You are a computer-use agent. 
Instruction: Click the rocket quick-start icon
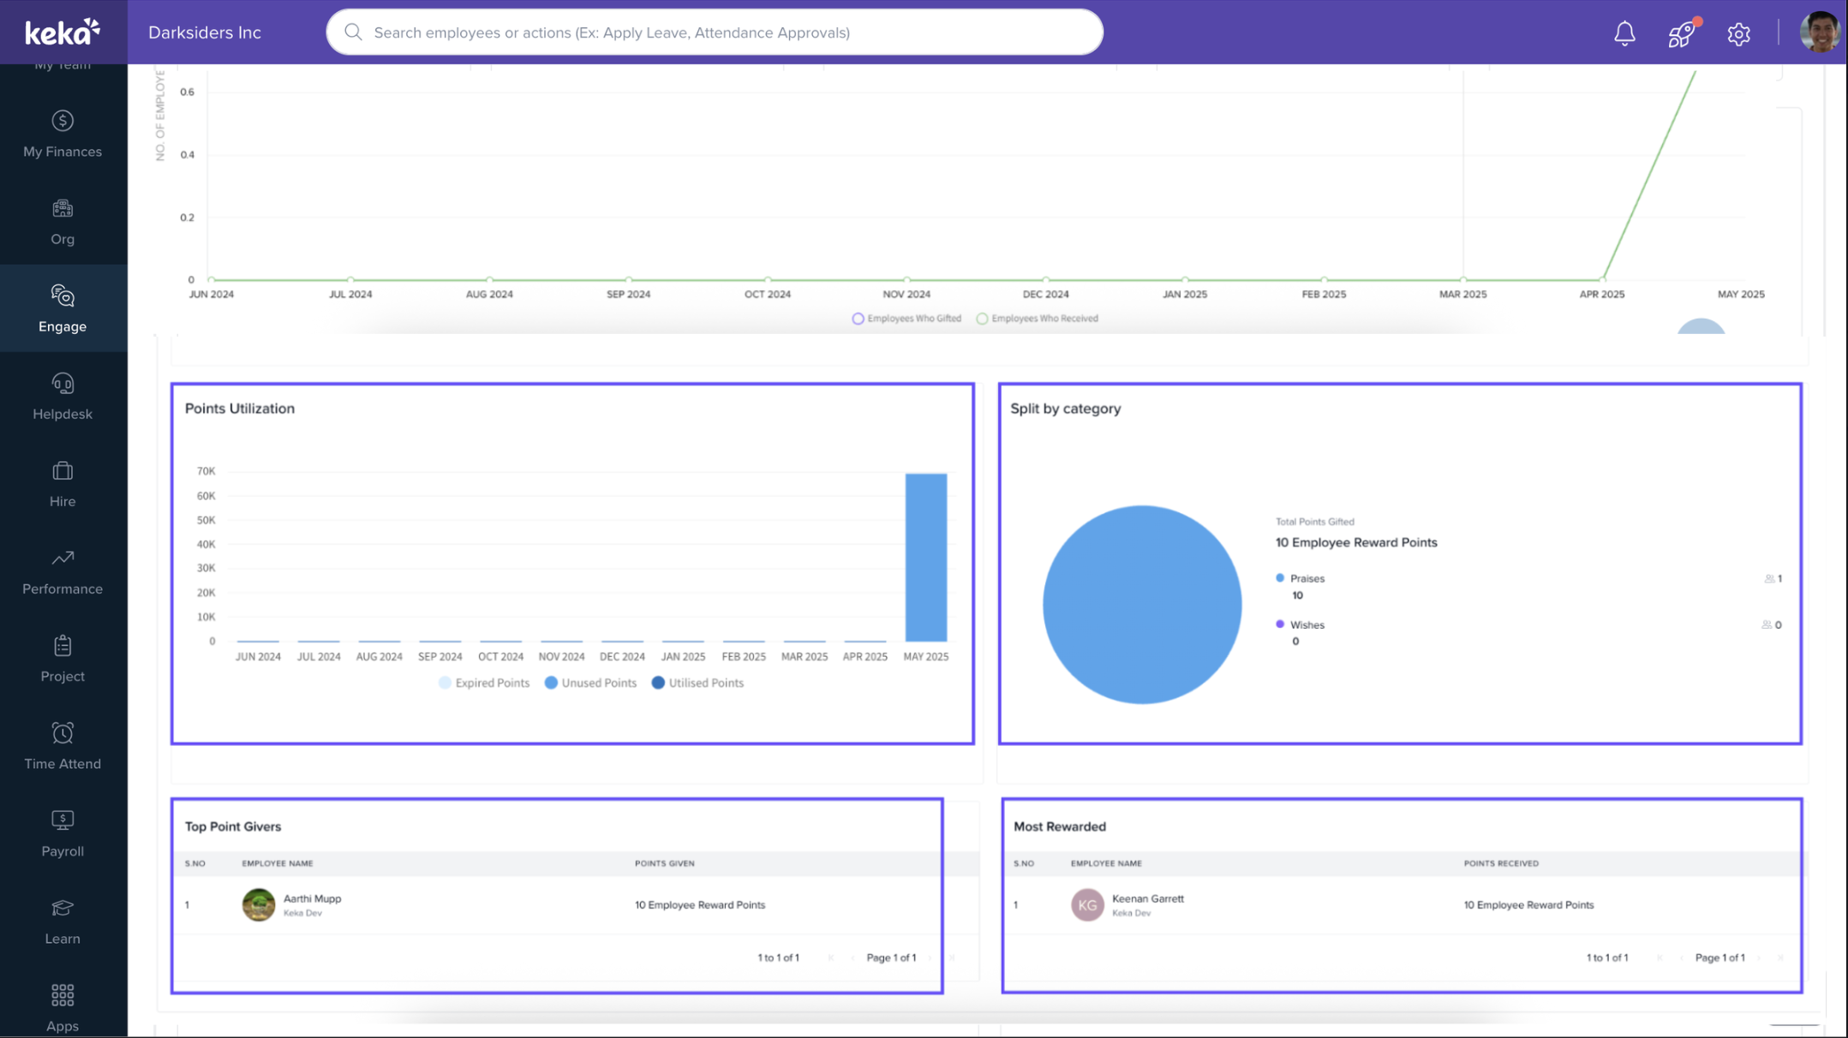tap(1681, 34)
